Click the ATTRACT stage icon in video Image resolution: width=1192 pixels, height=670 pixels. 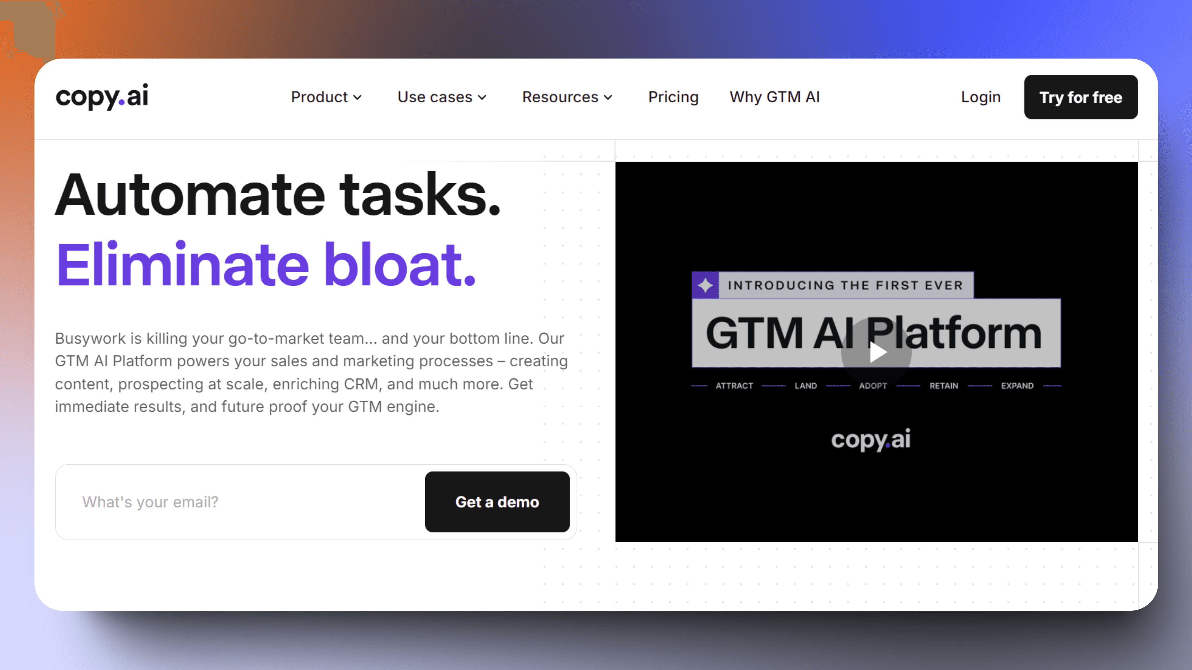[x=735, y=385]
